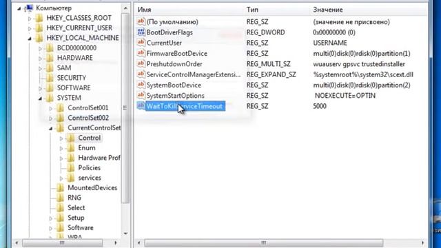Click the FirmwareBootDevice string icon

[141, 53]
